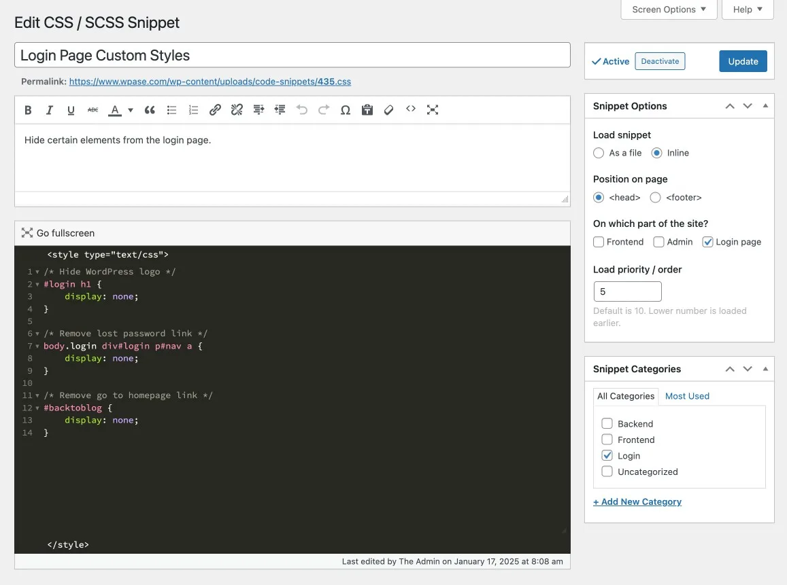Open source code view icon

[x=411, y=109]
